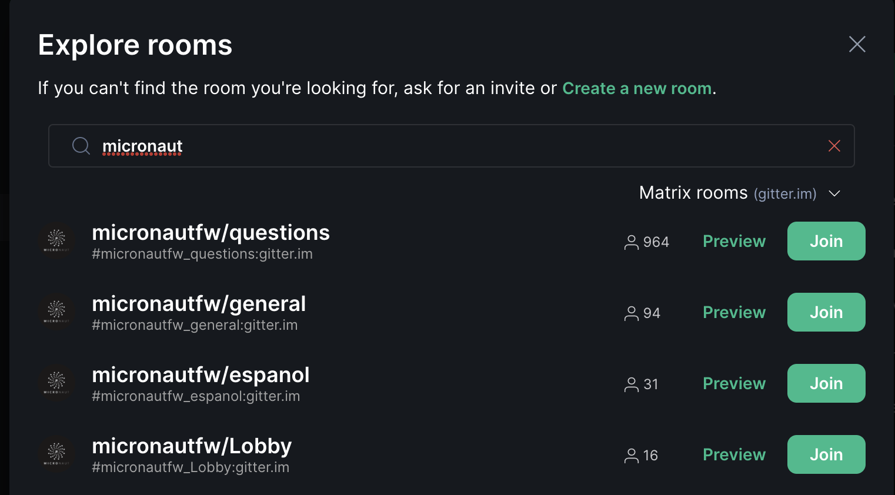Click inside the room search field
This screenshot has width=895, height=495.
point(412,145)
